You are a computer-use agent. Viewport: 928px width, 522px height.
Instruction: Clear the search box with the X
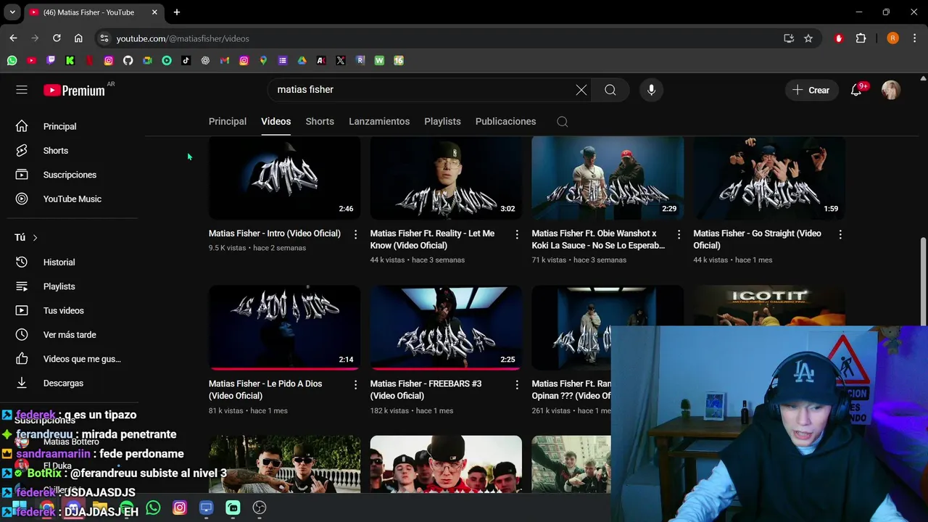pos(581,90)
